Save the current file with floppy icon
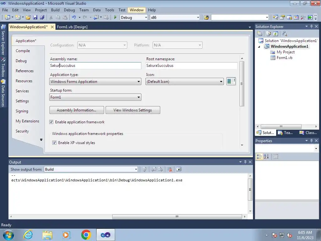 coord(35,18)
